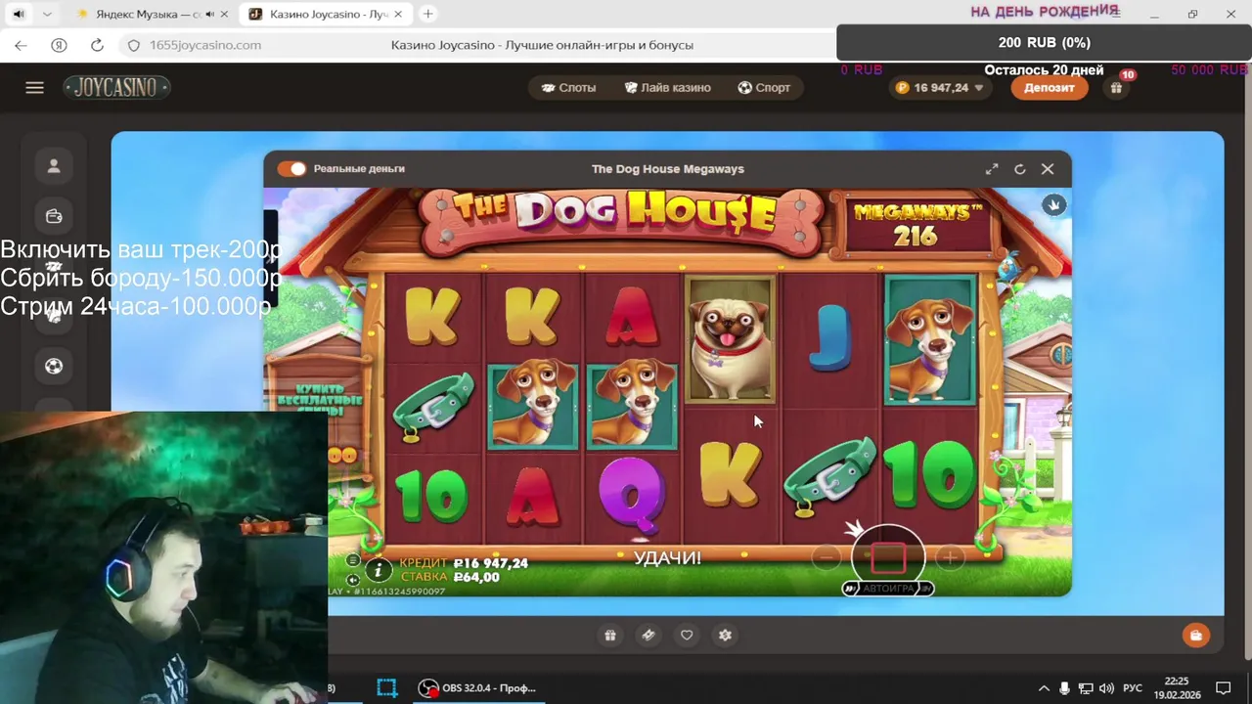This screenshot has width=1252, height=704.
Task: Open the Yandex home Я button
Action: [x=59, y=45]
